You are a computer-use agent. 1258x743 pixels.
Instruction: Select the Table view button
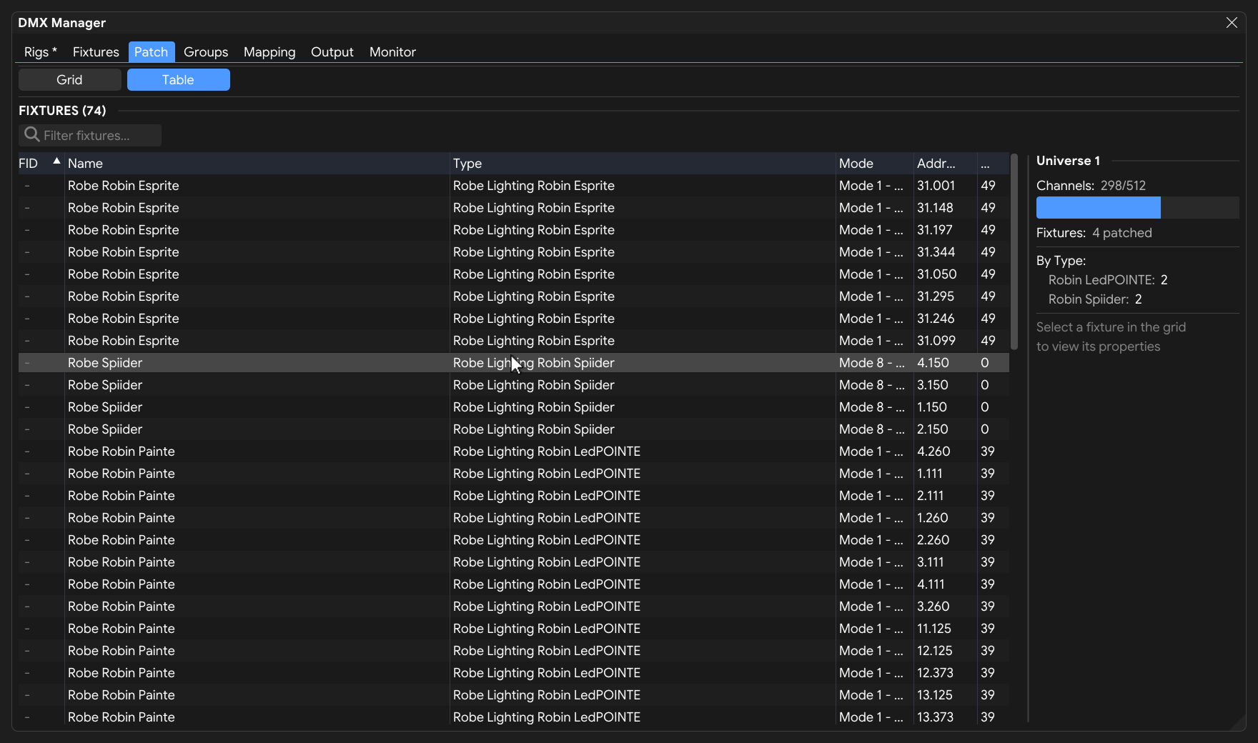179,80
